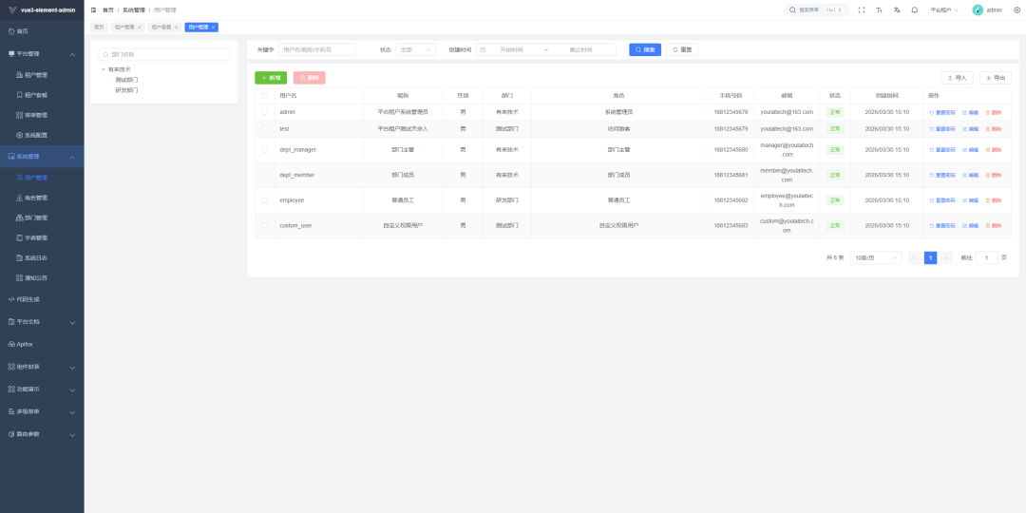Open the 10条/页 page size dropdown
This screenshot has width=1026, height=513.
[875, 257]
